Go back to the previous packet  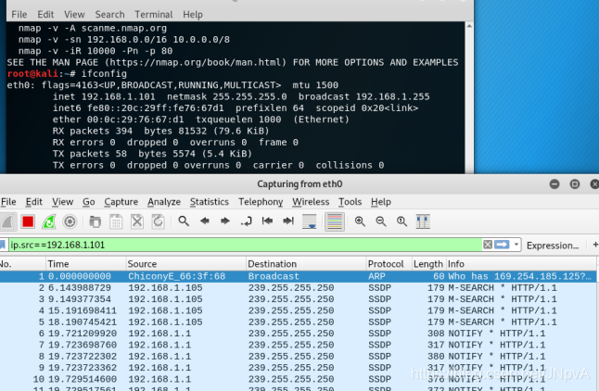click(x=205, y=221)
